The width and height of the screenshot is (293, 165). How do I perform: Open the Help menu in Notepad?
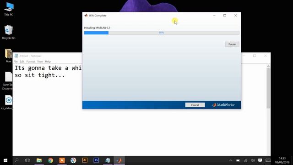pos(48,61)
